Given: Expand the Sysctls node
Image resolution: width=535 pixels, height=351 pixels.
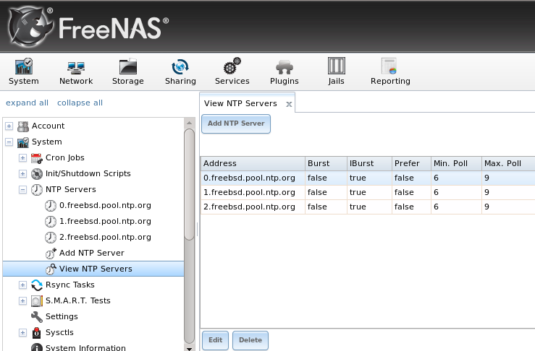Looking at the screenshot, I should 22,333.
